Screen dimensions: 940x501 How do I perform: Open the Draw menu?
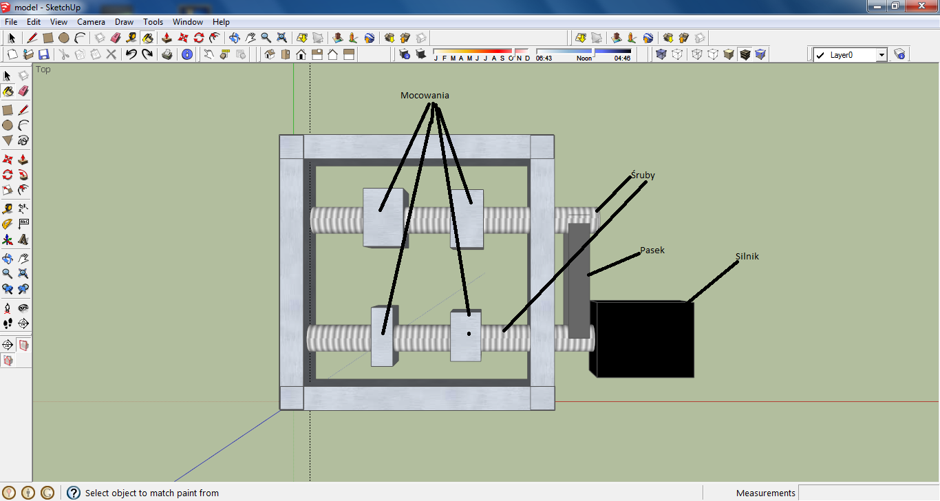(124, 22)
